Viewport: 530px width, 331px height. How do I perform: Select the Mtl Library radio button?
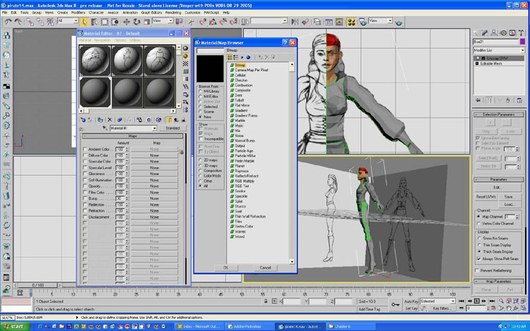[200, 91]
